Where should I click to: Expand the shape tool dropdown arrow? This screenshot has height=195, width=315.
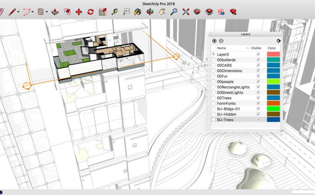click(x=47, y=12)
